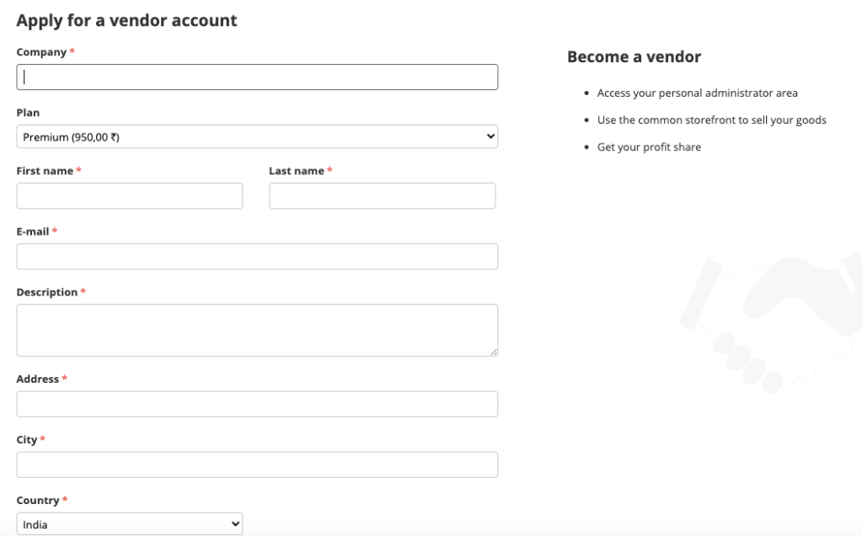Click 'Access your personal administrator area' bullet

(698, 93)
